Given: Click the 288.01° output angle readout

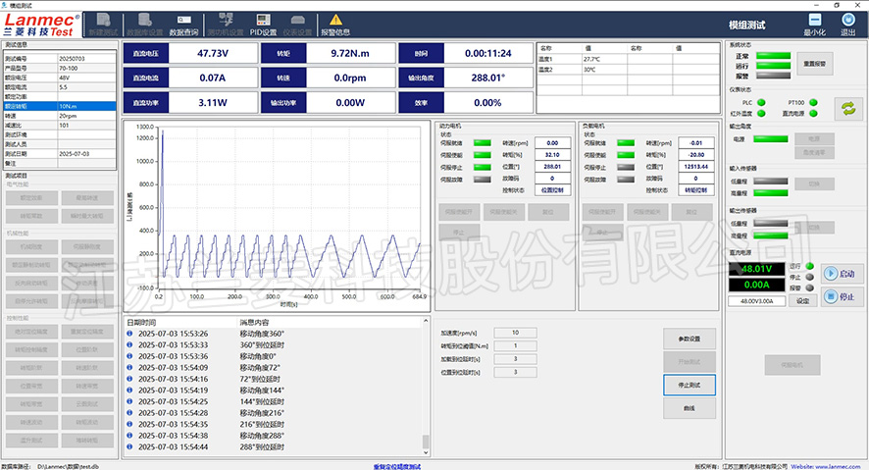Looking at the screenshot, I should [488, 78].
